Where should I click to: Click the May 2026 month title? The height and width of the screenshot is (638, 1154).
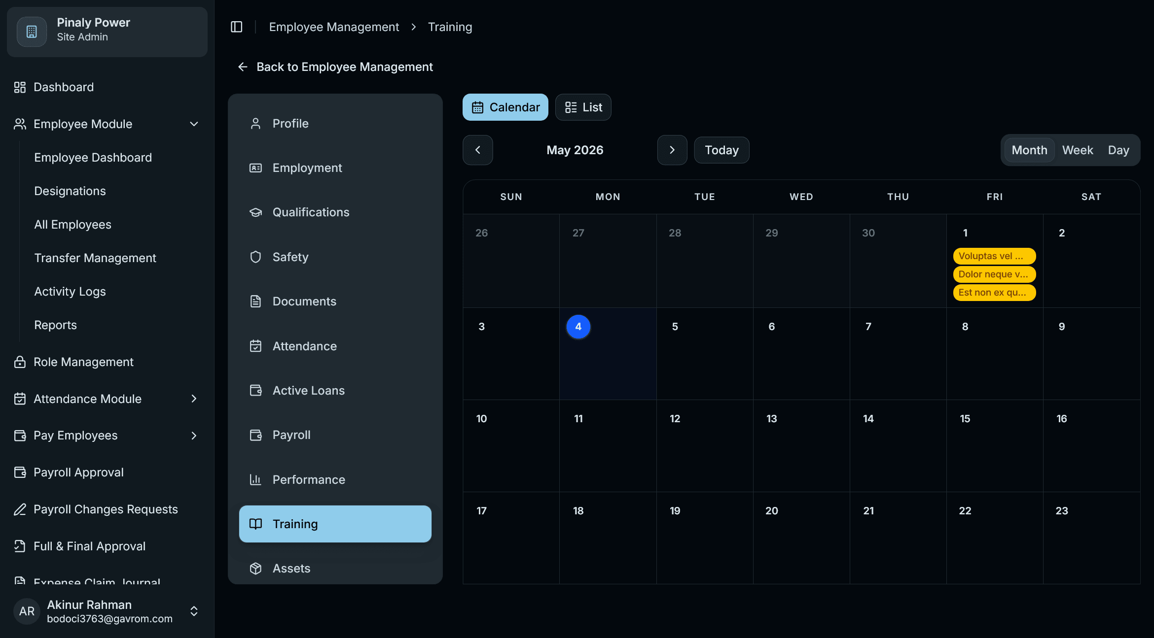tap(575, 150)
